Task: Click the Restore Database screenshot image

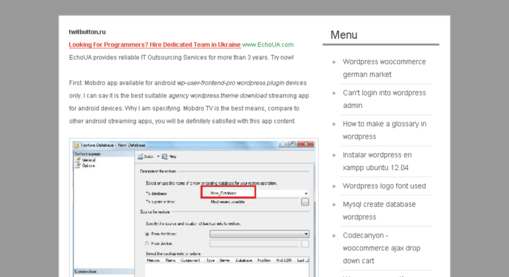Action: [194, 208]
